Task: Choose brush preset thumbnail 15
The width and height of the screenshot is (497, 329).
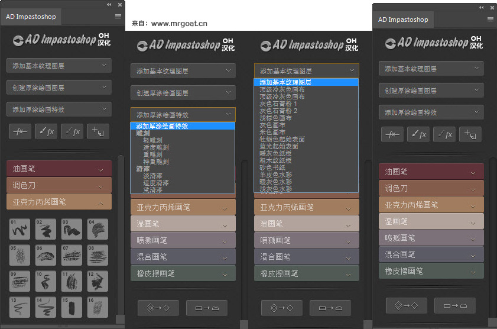Action: pos(72,307)
